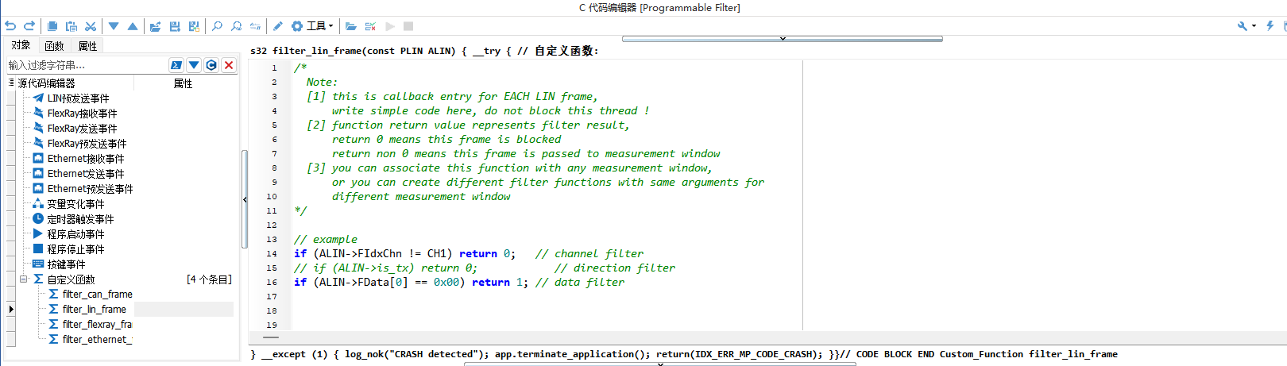Click the save-as icon with plus
This screenshot has width=1287, height=366.
(194, 26)
